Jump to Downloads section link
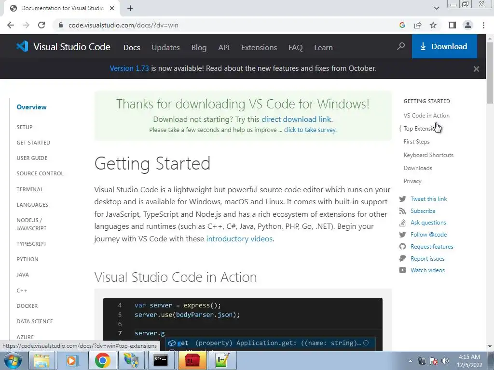Viewport: 494px width, 370px height. tap(418, 168)
